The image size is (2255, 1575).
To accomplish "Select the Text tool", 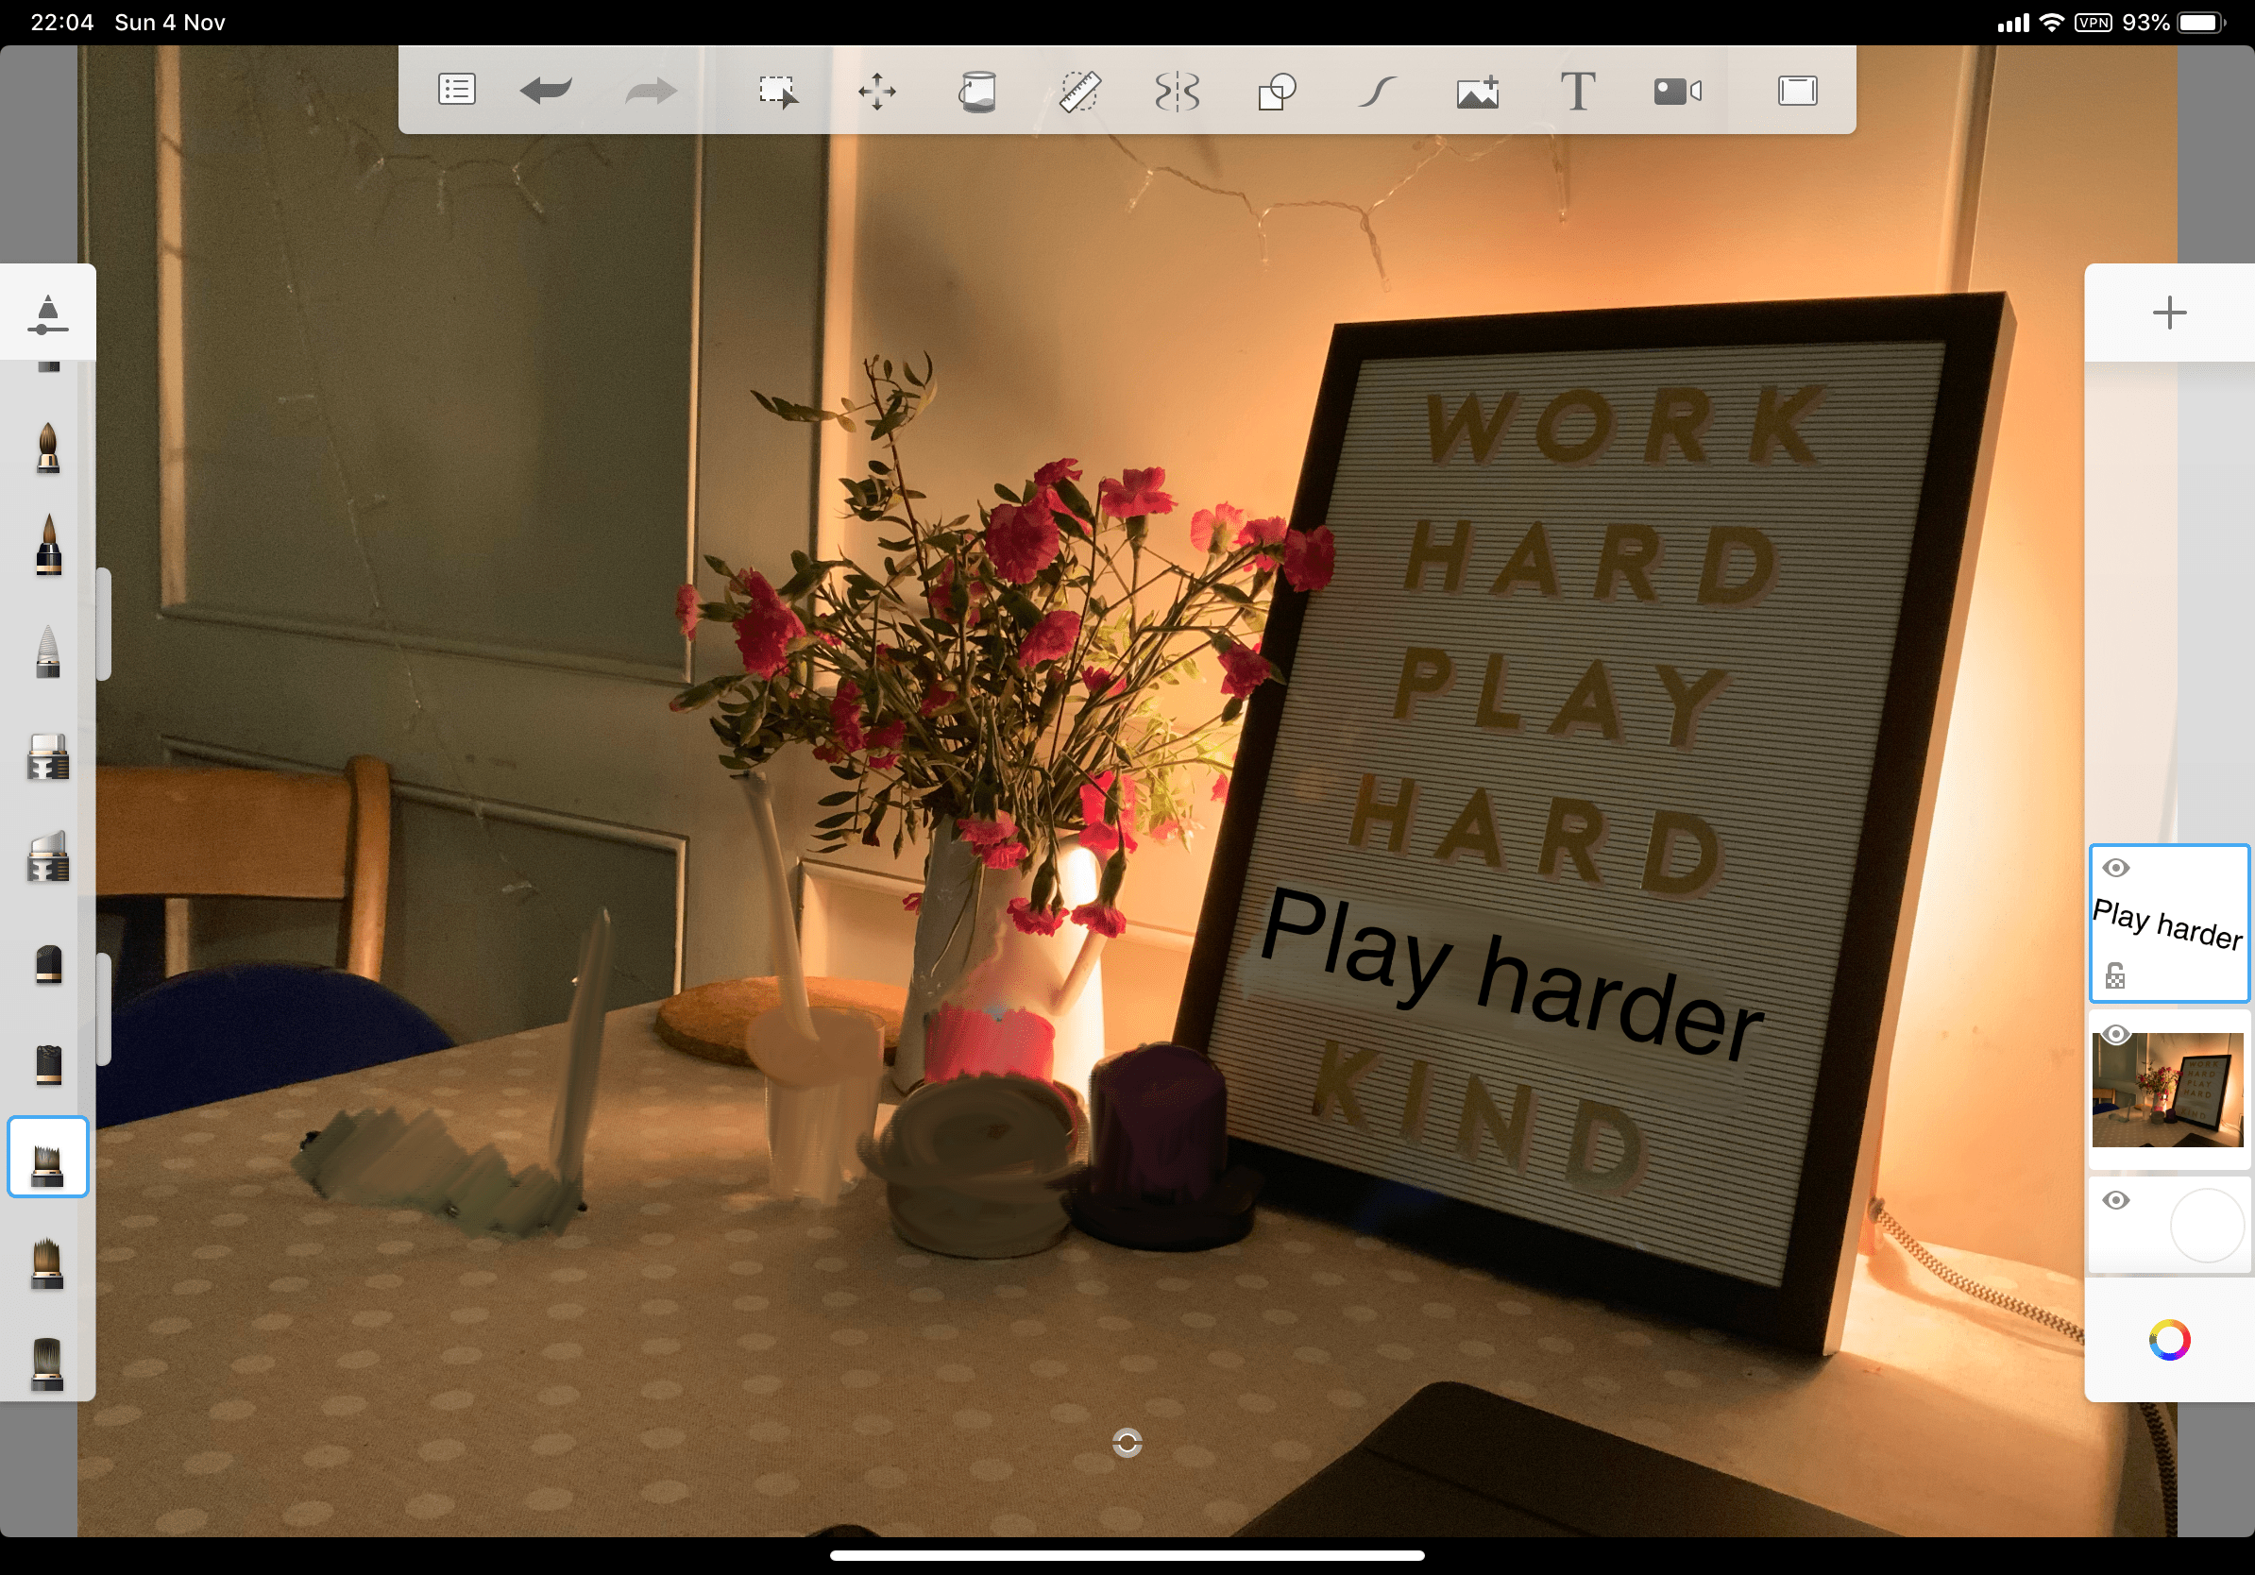I will tap(1577, 92).
